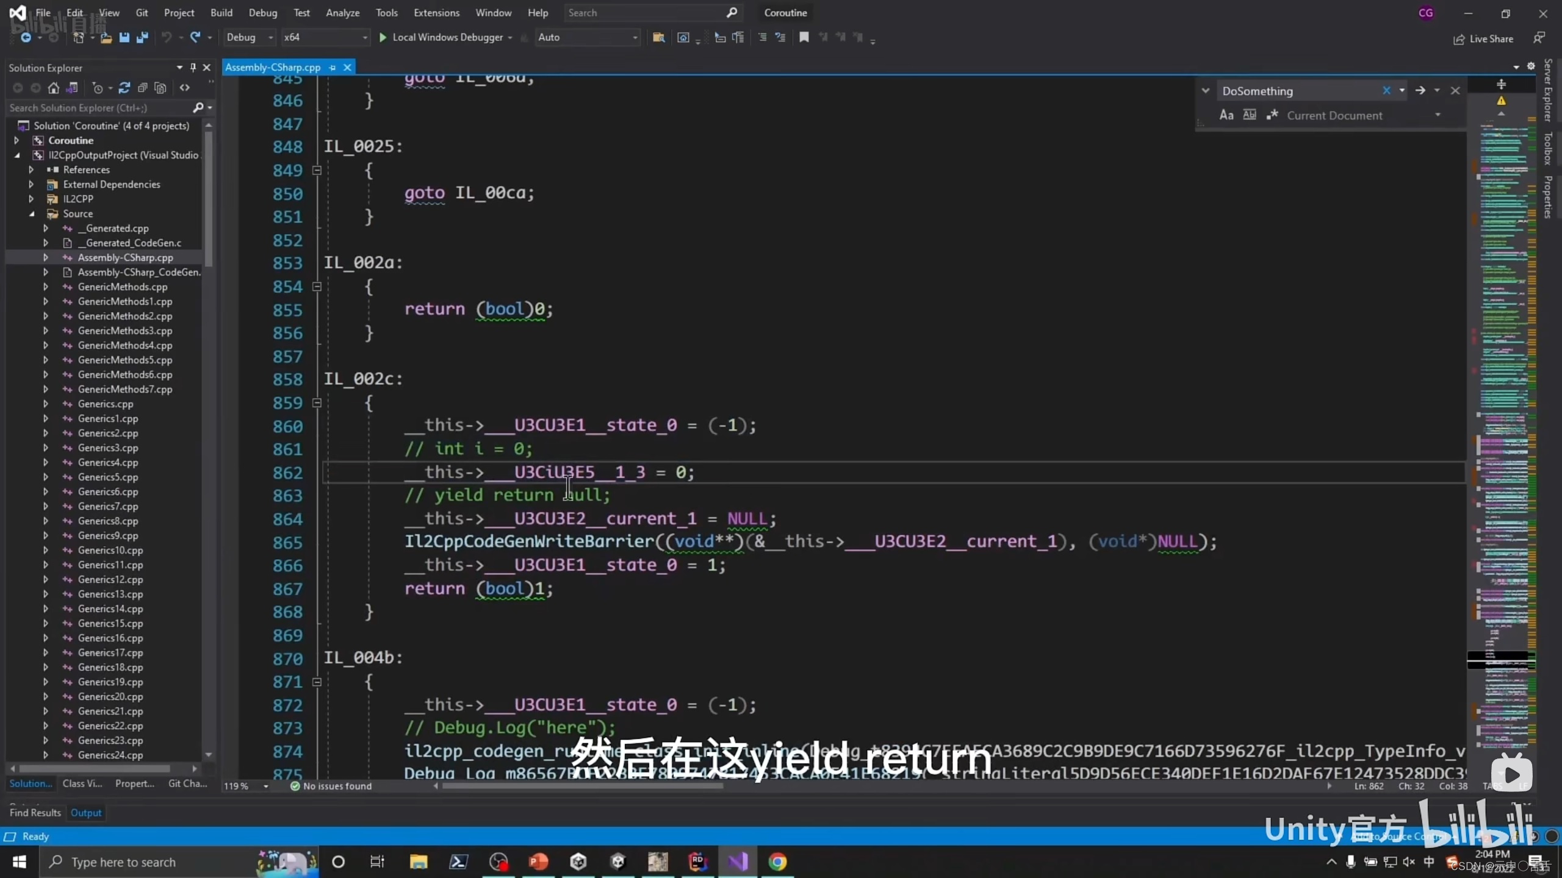The height and width of the screenshot is (878, 1562).
Task: Click the Bookmark toggle icon in toolbar
Action: pyautogui.click(x=804, y=38)
